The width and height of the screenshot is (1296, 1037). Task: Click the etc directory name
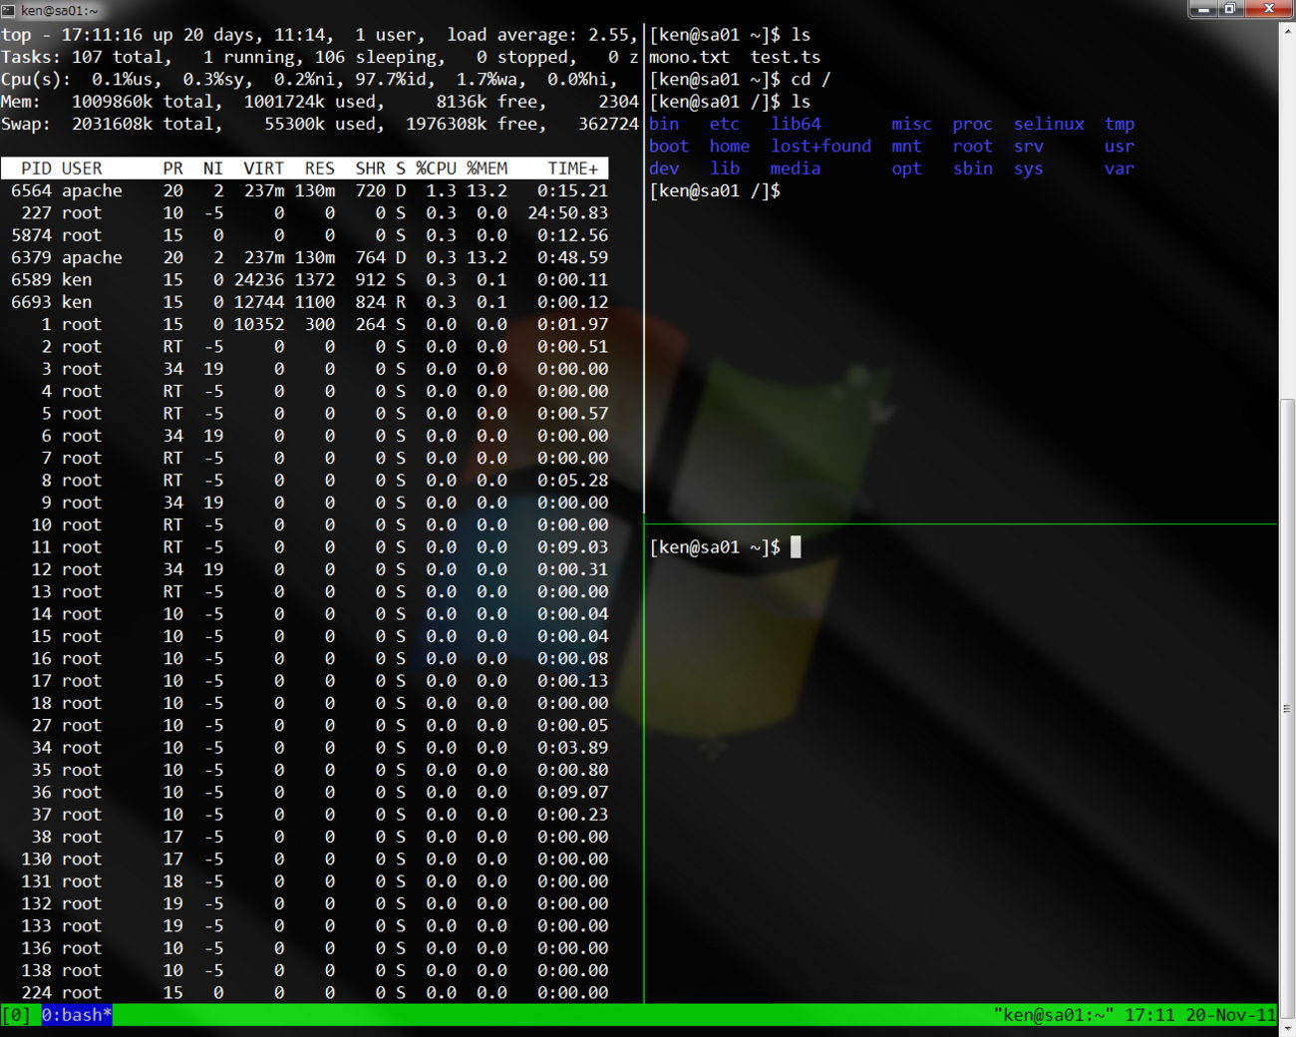coord(725,124)
